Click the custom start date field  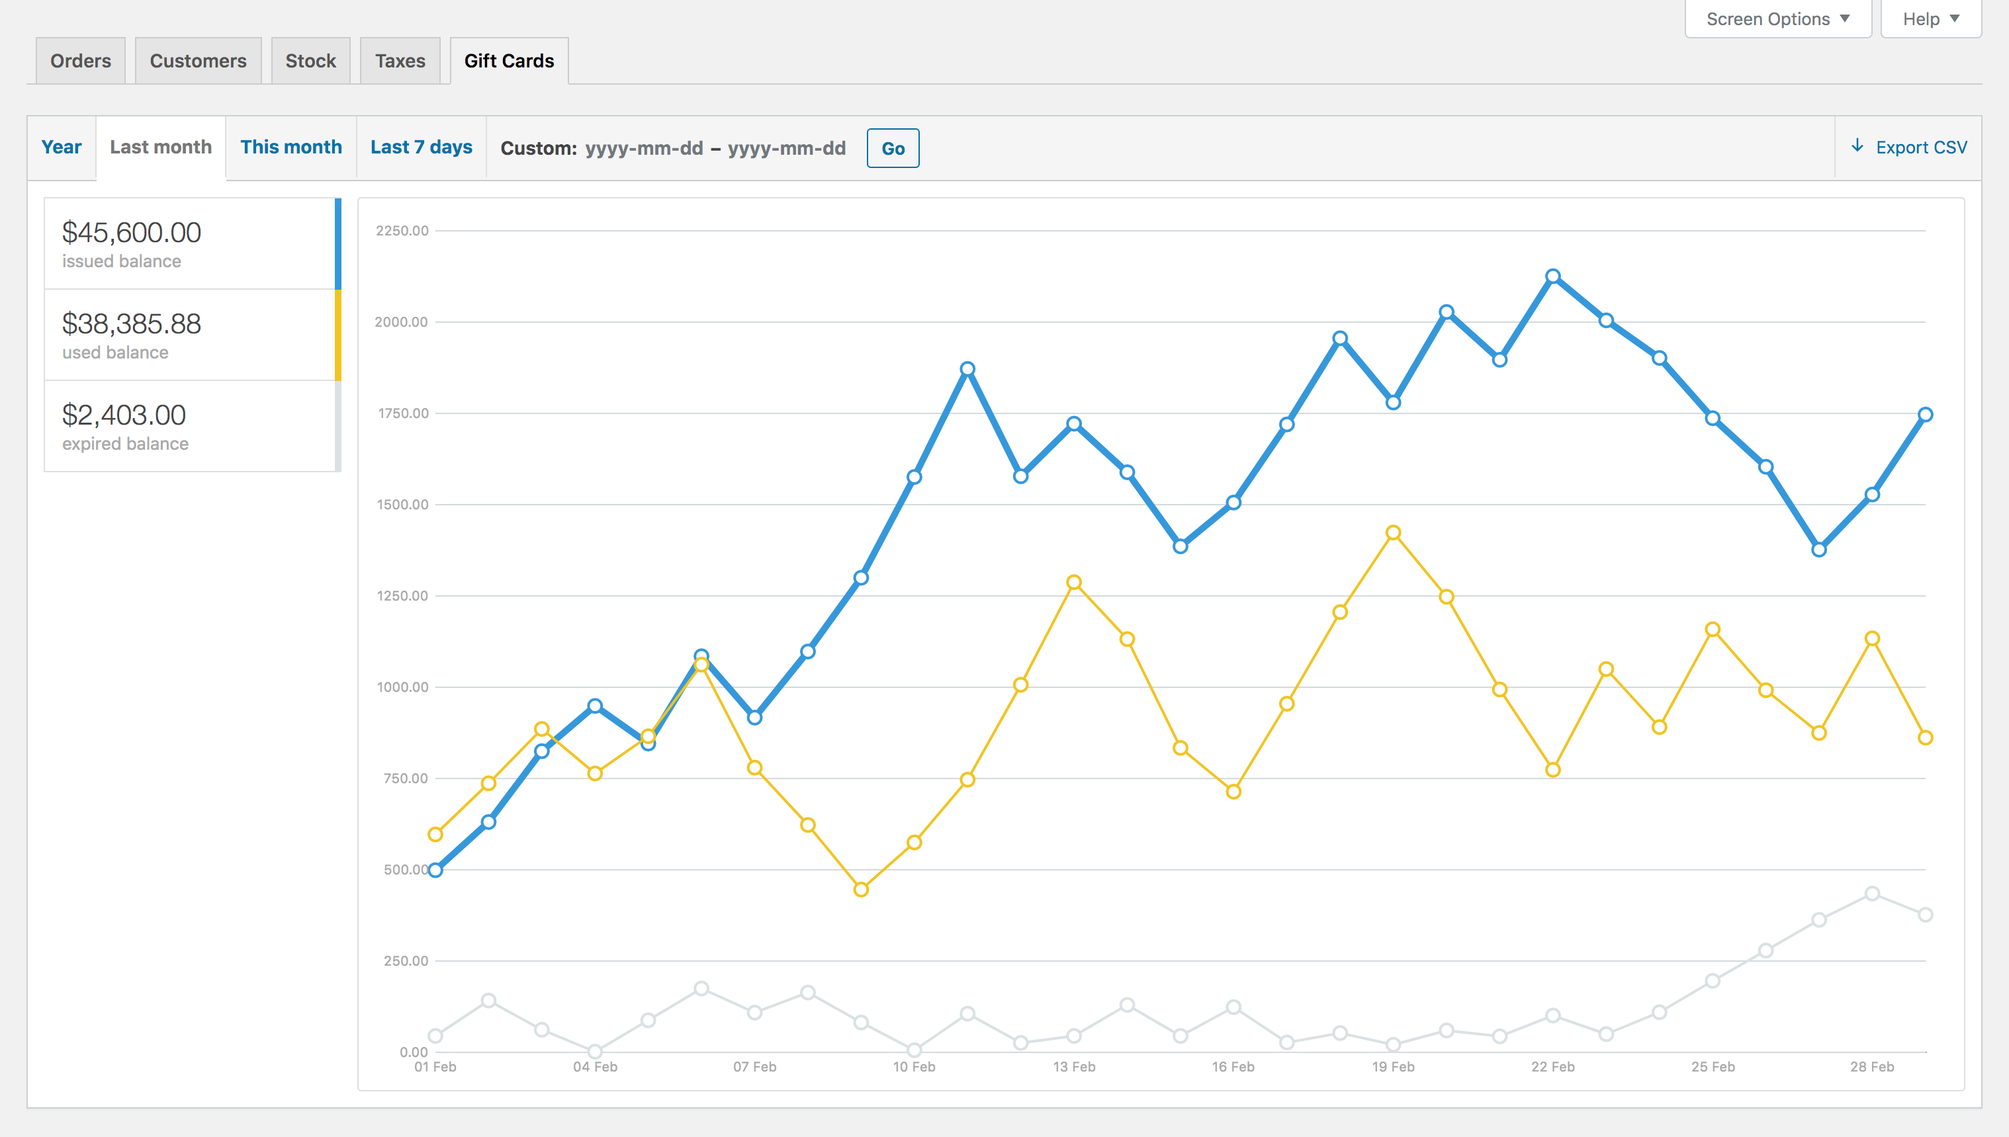(644, 148)
